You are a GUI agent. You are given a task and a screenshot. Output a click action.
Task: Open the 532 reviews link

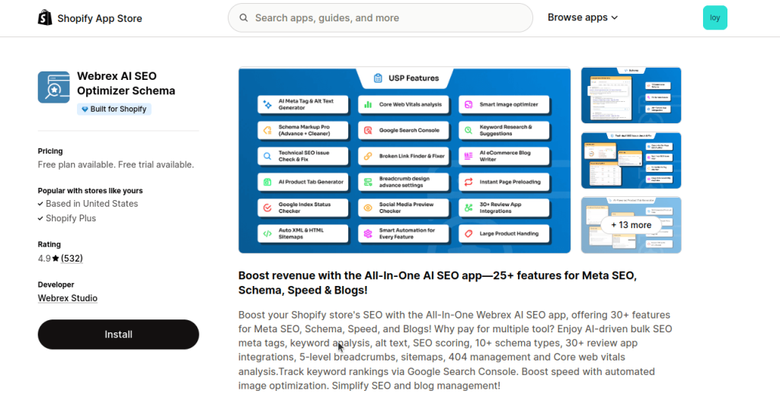[72, 259]
